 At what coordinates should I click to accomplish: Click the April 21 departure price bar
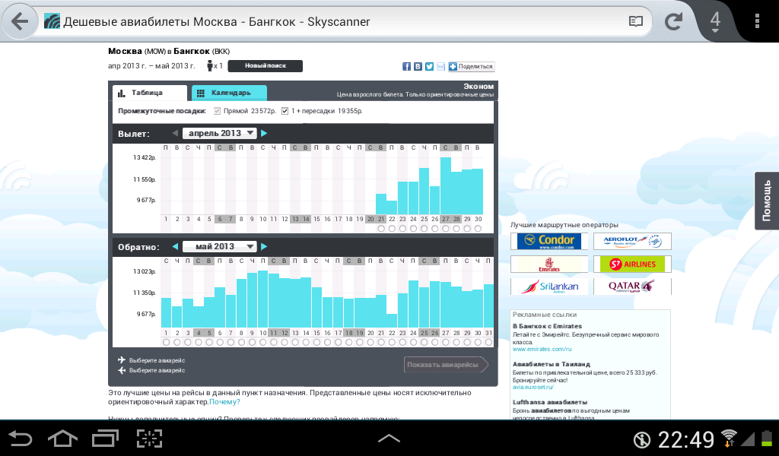tap(381, 204)
